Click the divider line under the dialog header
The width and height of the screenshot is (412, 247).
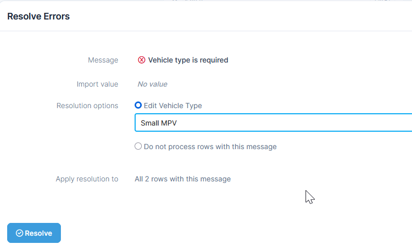pyautogui.click(x=206, y=31)
